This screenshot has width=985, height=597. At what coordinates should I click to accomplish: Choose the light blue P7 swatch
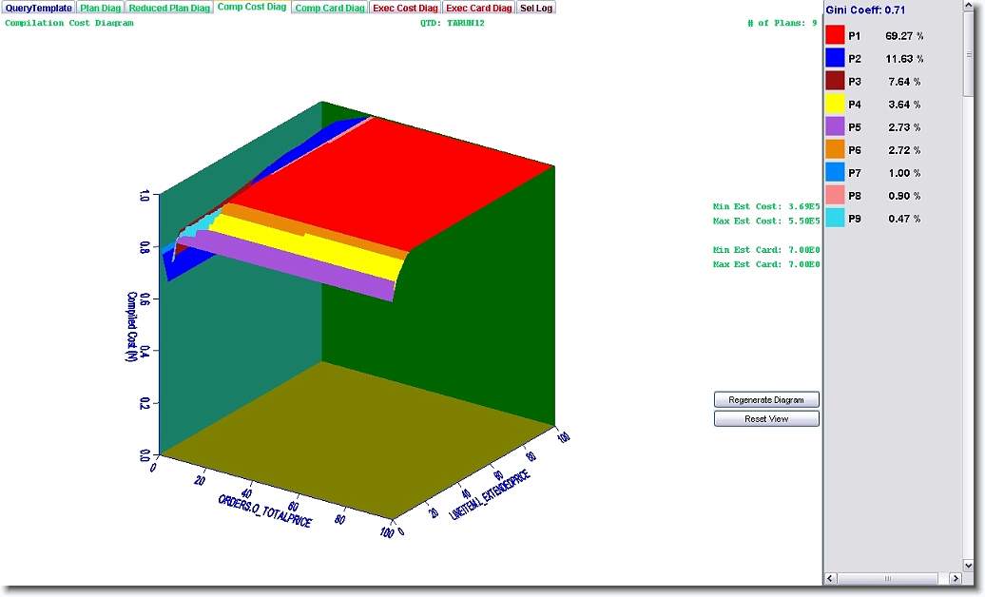[835, 172]
